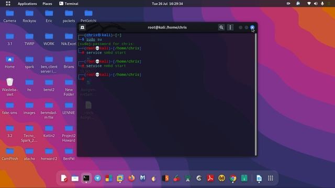The width and height of the screenshot is (335, 188).
Task: Open Terminal icon in the dock
Action: (x=86, y=178)
